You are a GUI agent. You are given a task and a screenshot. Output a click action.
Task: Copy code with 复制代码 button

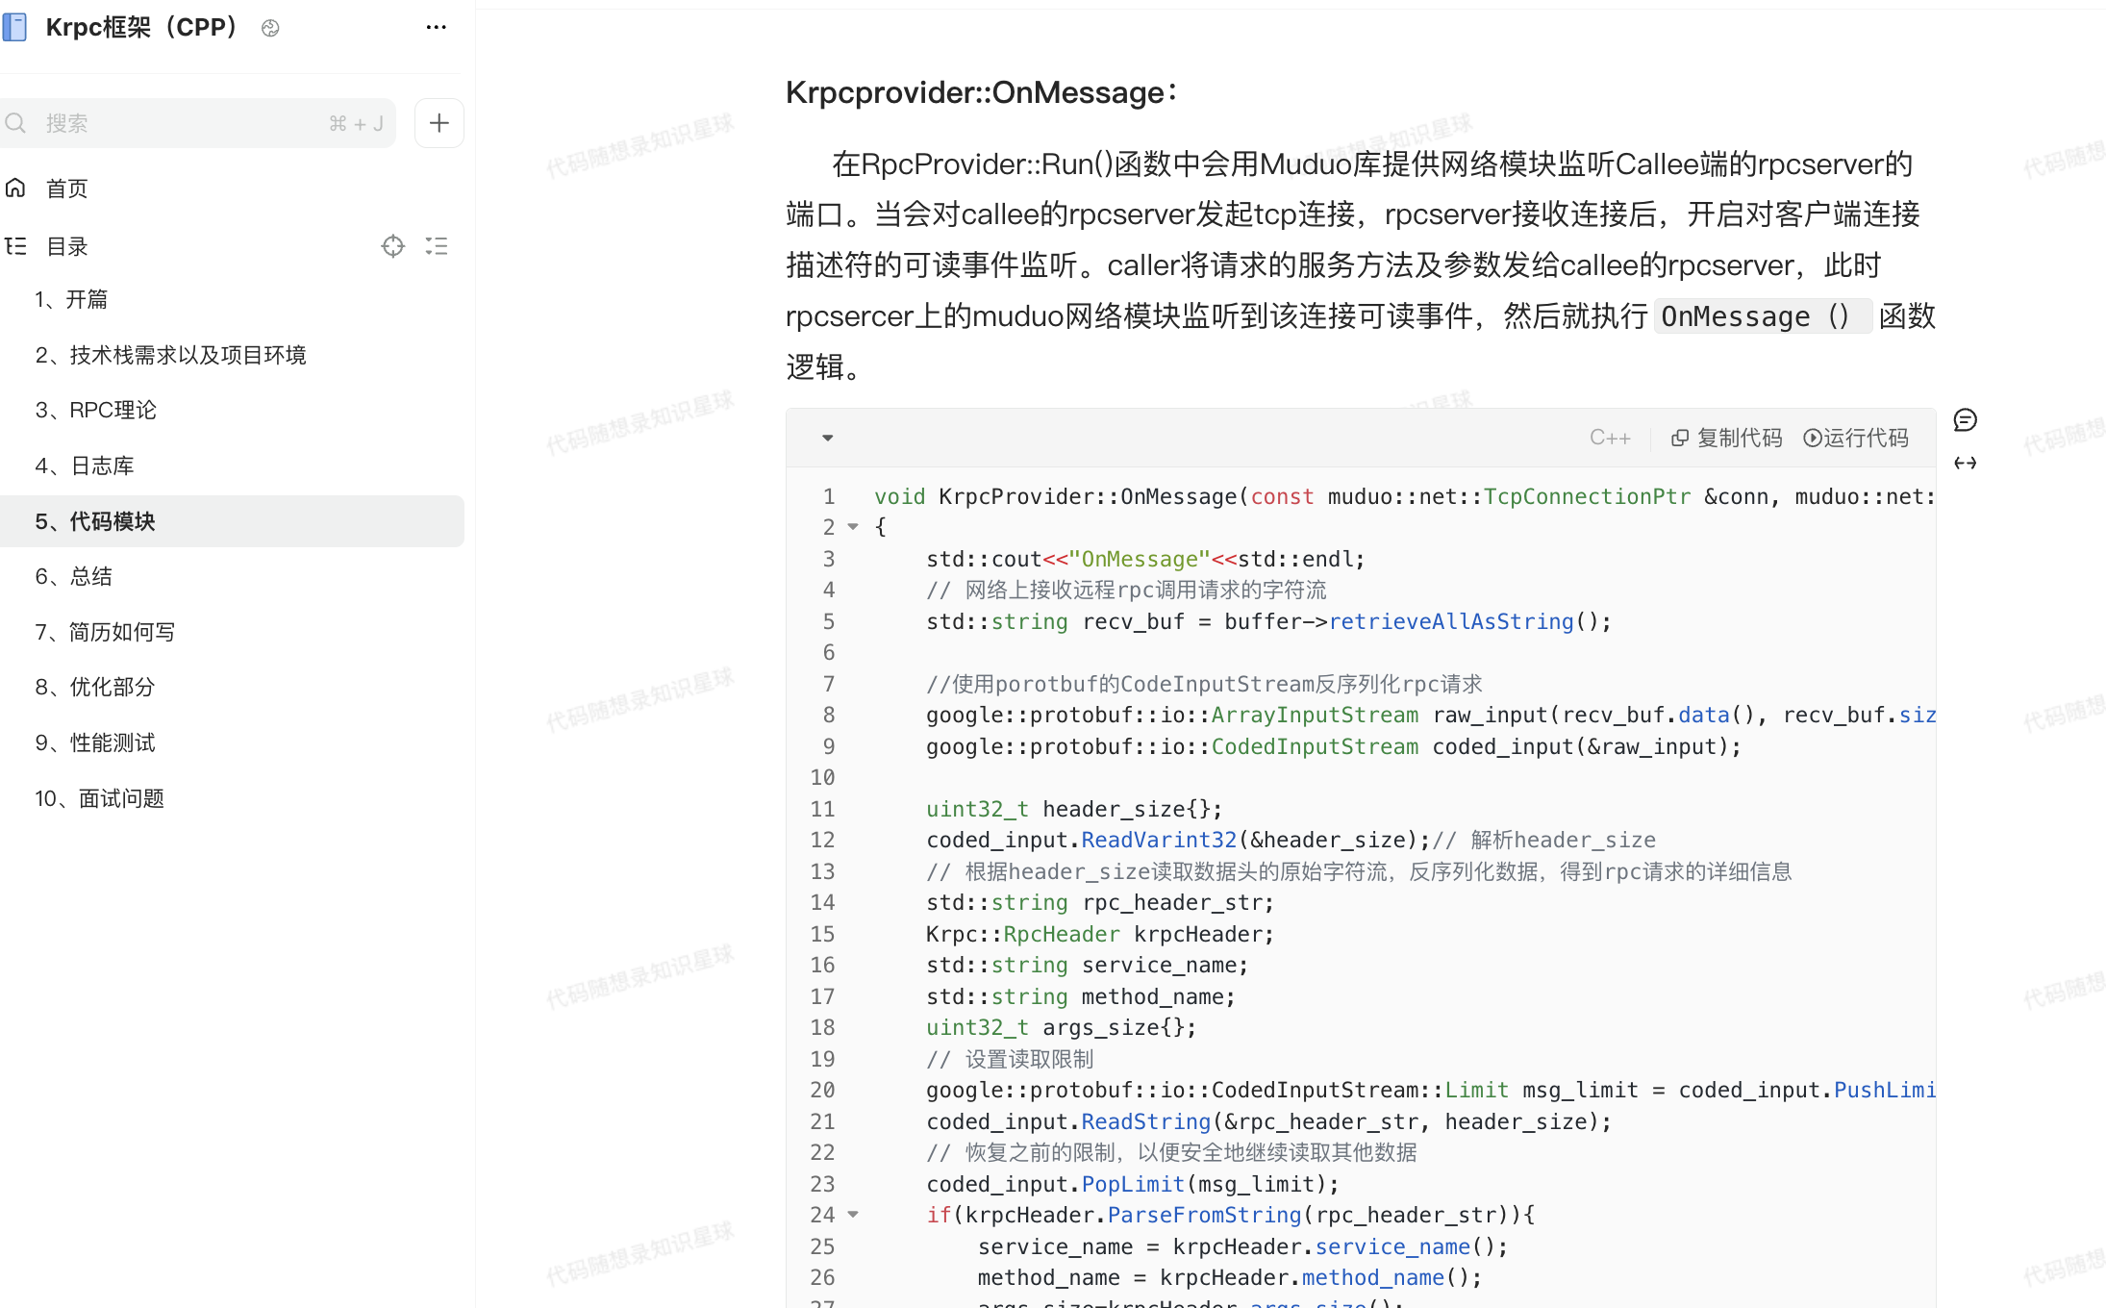[1726, 438]
